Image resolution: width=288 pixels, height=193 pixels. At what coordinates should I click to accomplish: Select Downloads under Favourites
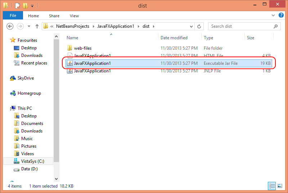(x=32, y=55)
